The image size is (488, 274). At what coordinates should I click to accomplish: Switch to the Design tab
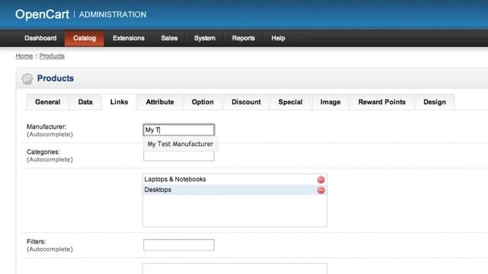(x=435, y=102)
